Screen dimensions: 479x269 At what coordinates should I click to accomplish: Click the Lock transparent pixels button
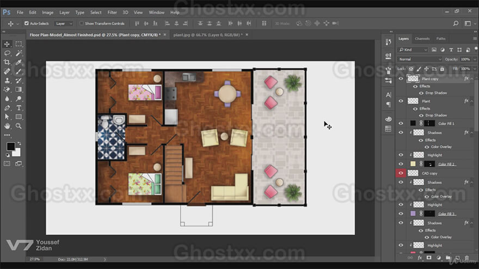click(411, 69)
